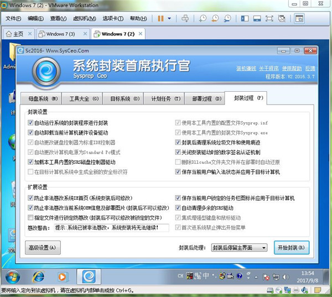The width and height of the screenshot is (332, 297).
Task: Toggle 封装后清理系统垃圾文件和使用痕迹 checkbox
Action: point(178,142)
